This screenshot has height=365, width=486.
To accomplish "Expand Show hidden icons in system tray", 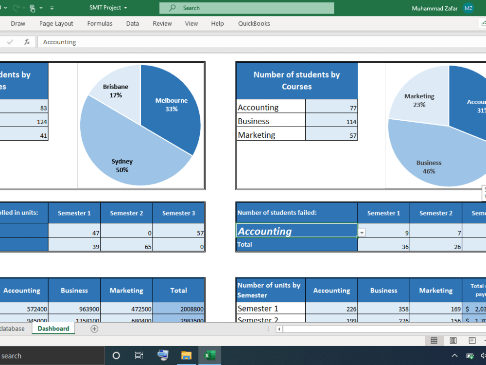I will click(x=454, y=355).
